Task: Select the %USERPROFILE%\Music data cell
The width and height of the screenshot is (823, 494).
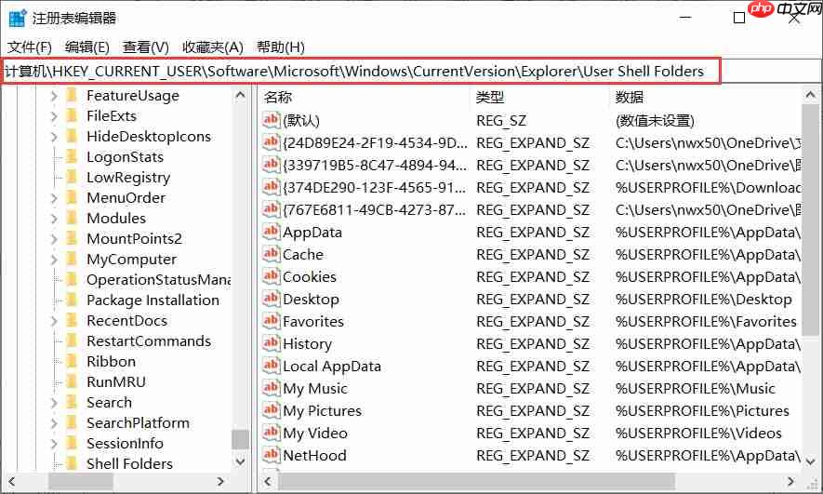Action: pos(696,389)
